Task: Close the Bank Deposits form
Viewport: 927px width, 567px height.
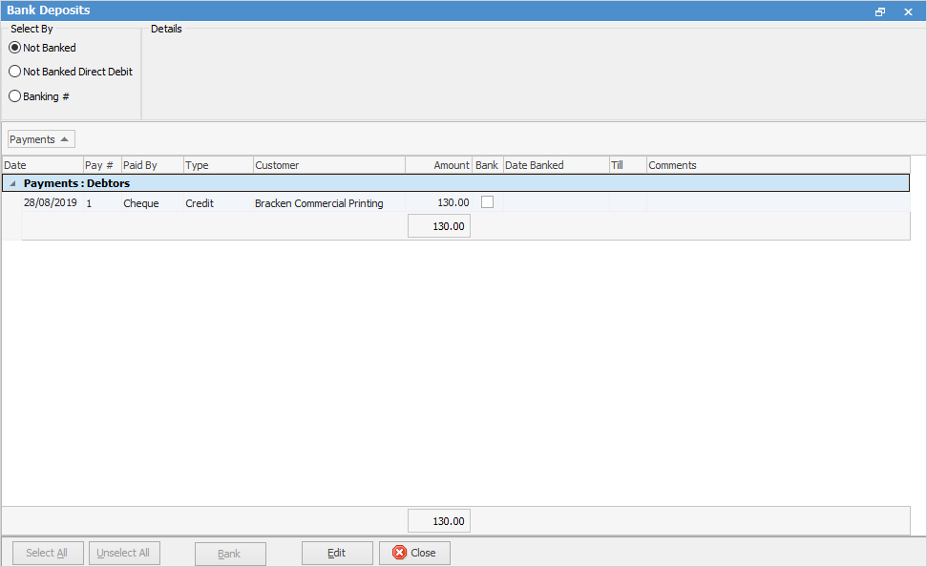Action: tap(414, 553)
